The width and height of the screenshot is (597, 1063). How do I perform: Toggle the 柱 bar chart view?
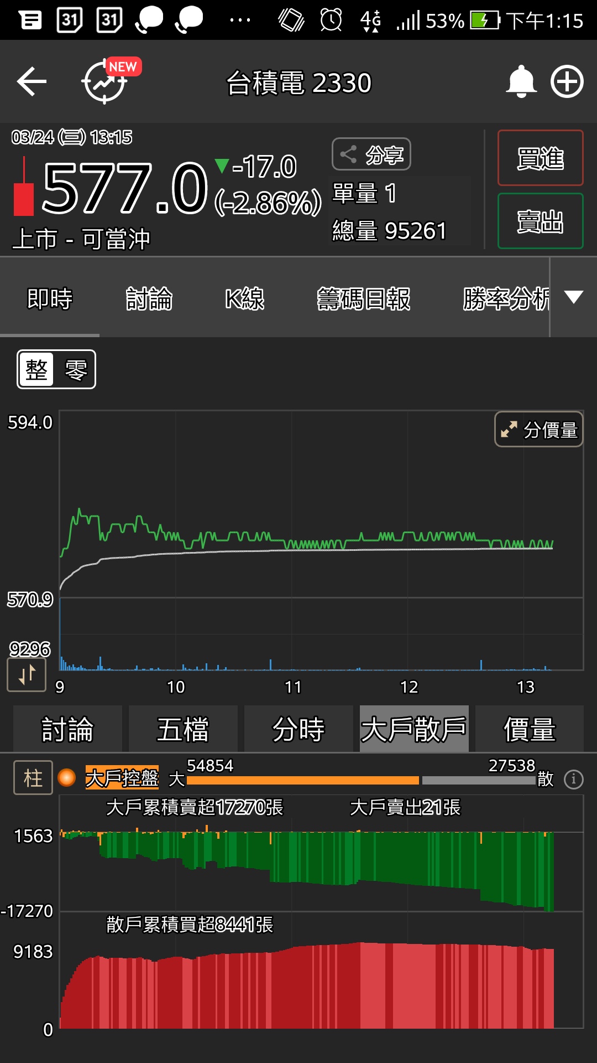pos(33,778)
